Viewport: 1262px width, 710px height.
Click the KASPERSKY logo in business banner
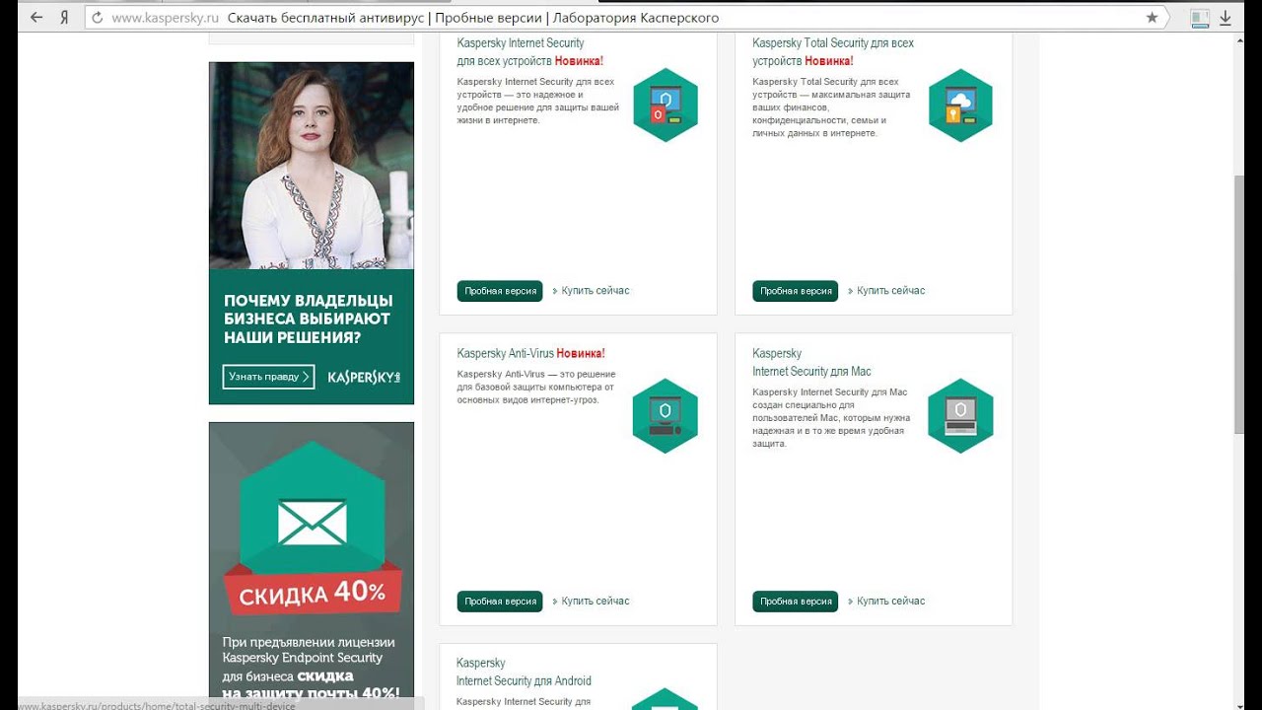click(364, 377)
